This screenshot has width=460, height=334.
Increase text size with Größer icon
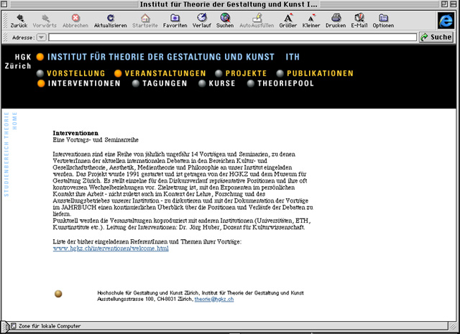click(x=287, y=17)
